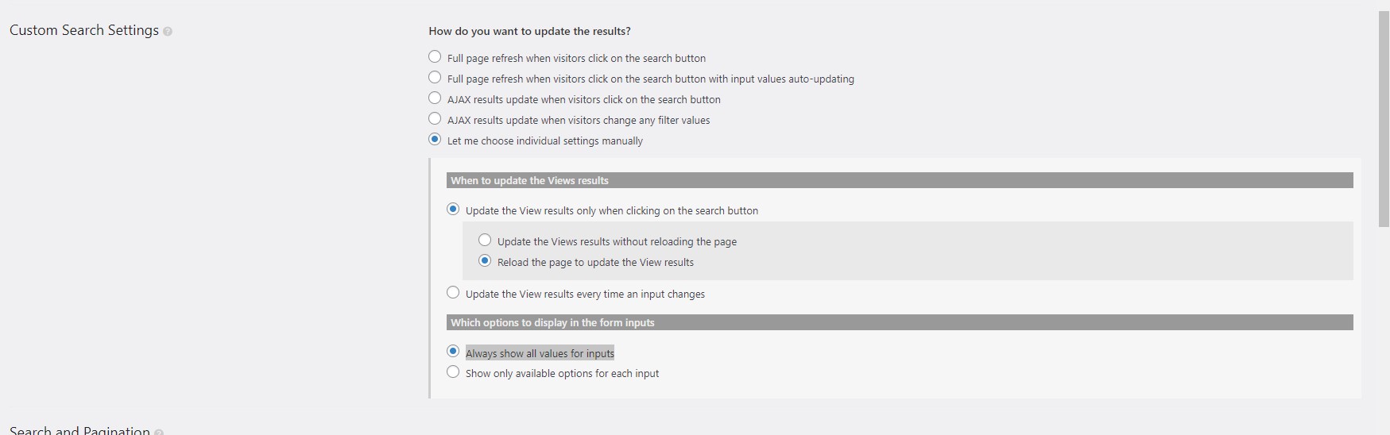
Task: Choose update Views results without reloading page
Action: (x=485, y=241)
